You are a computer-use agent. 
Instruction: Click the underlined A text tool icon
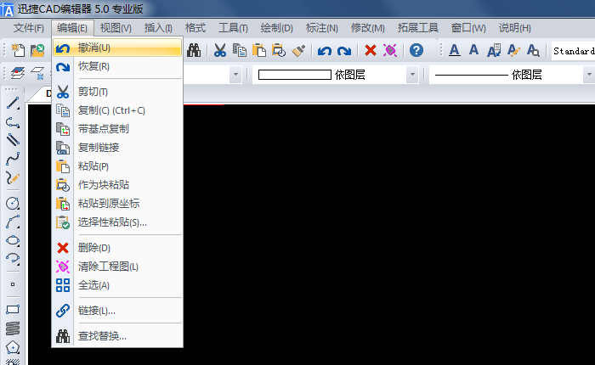(454, 50)
